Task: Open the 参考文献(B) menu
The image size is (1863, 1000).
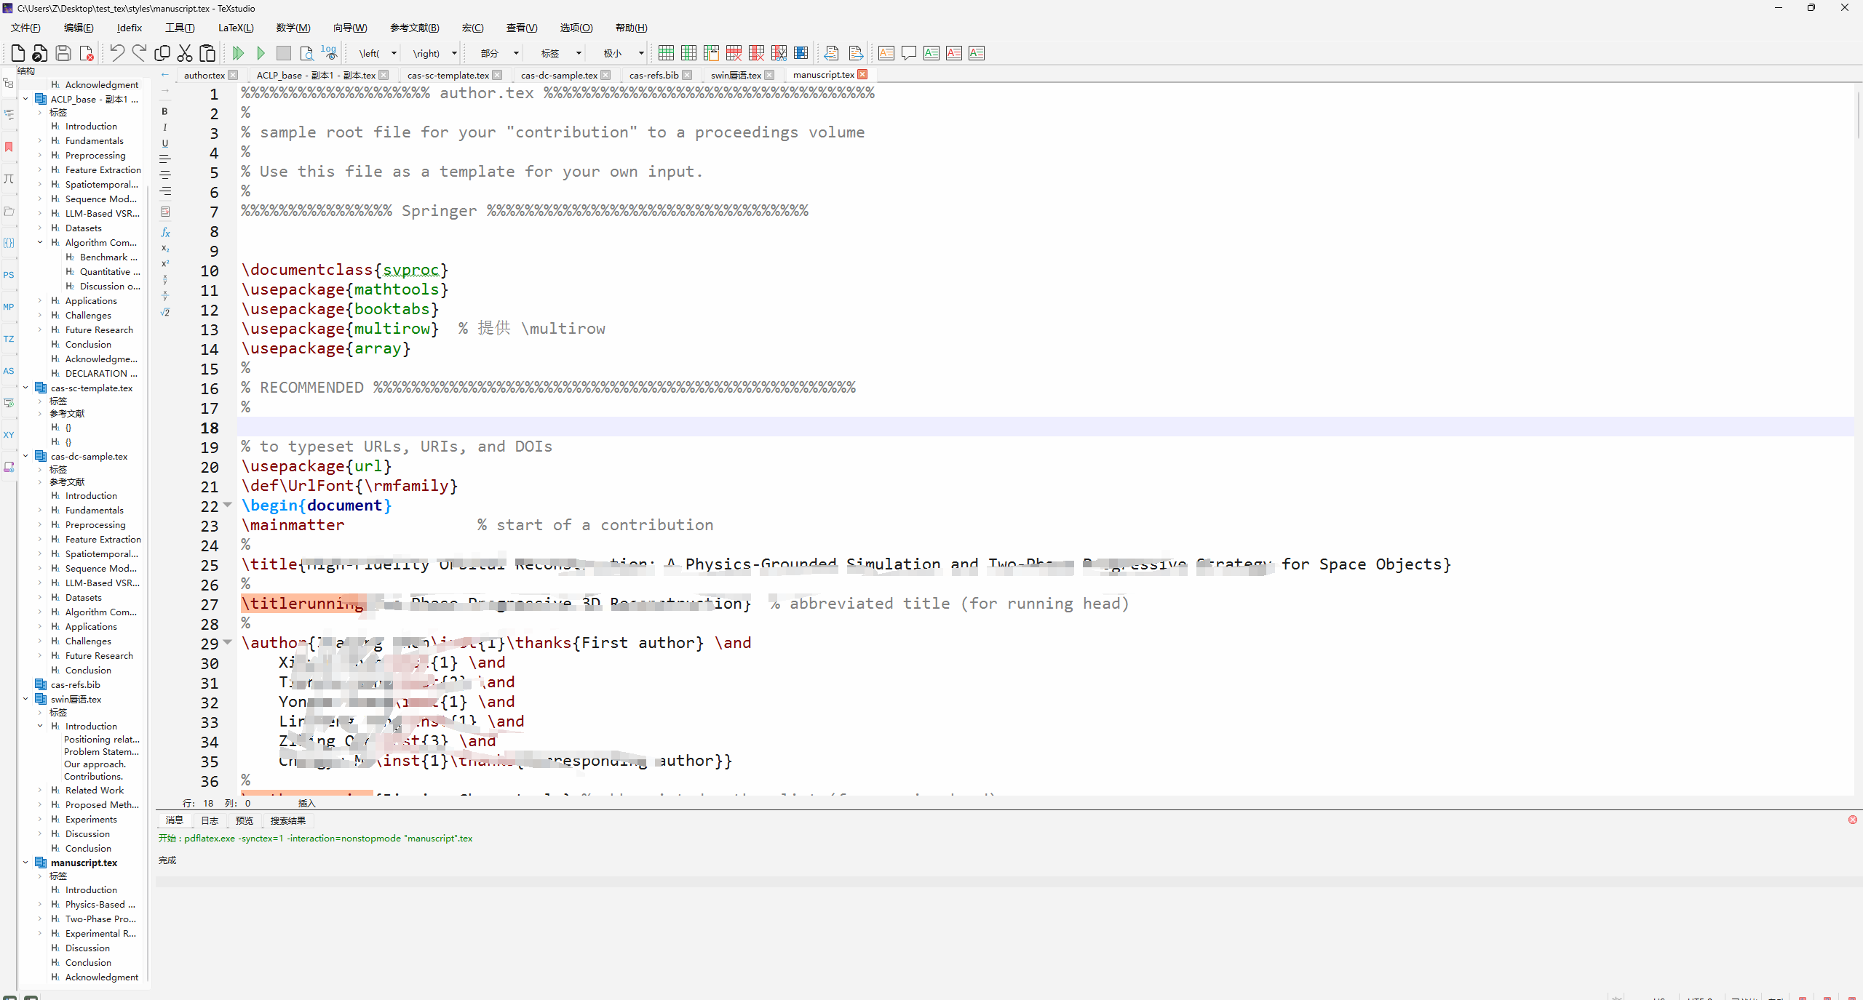Action: 415,28
